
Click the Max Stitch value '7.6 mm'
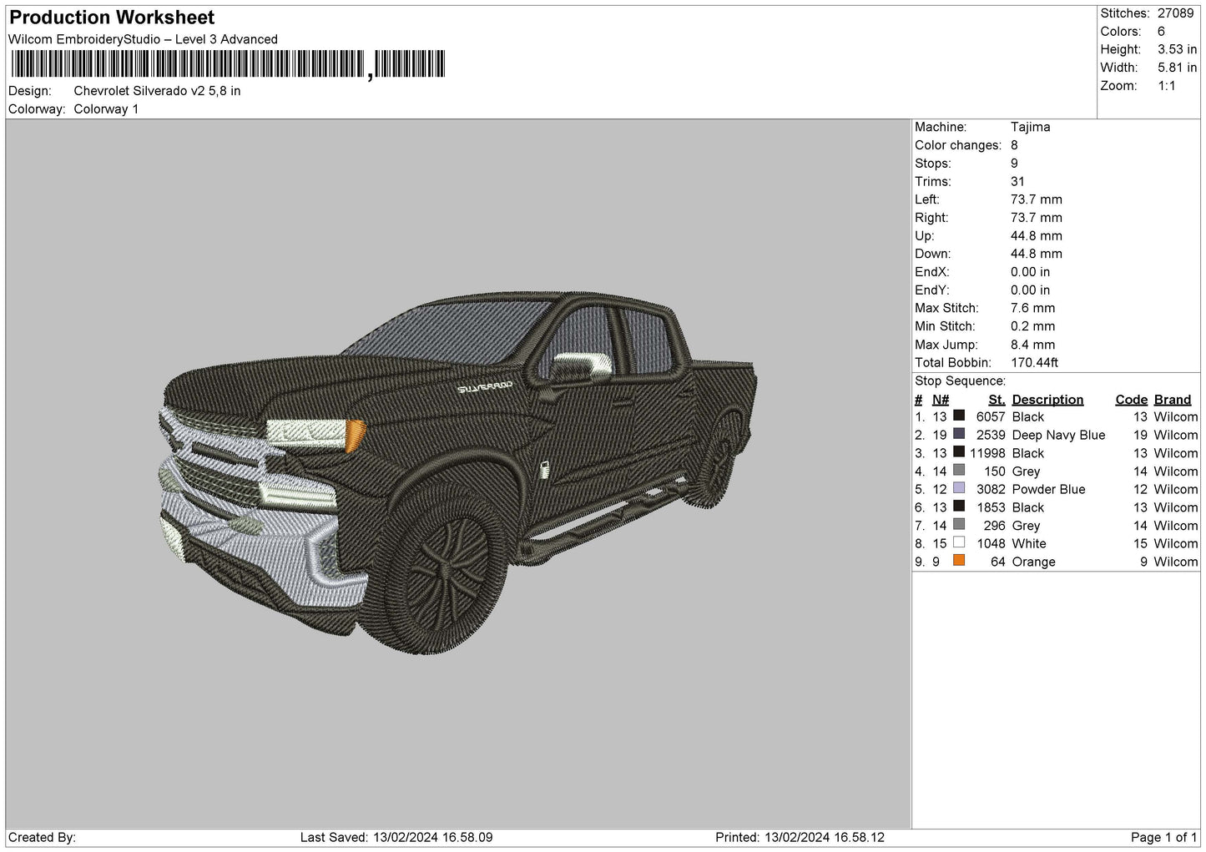click(x=1032, y=308)
